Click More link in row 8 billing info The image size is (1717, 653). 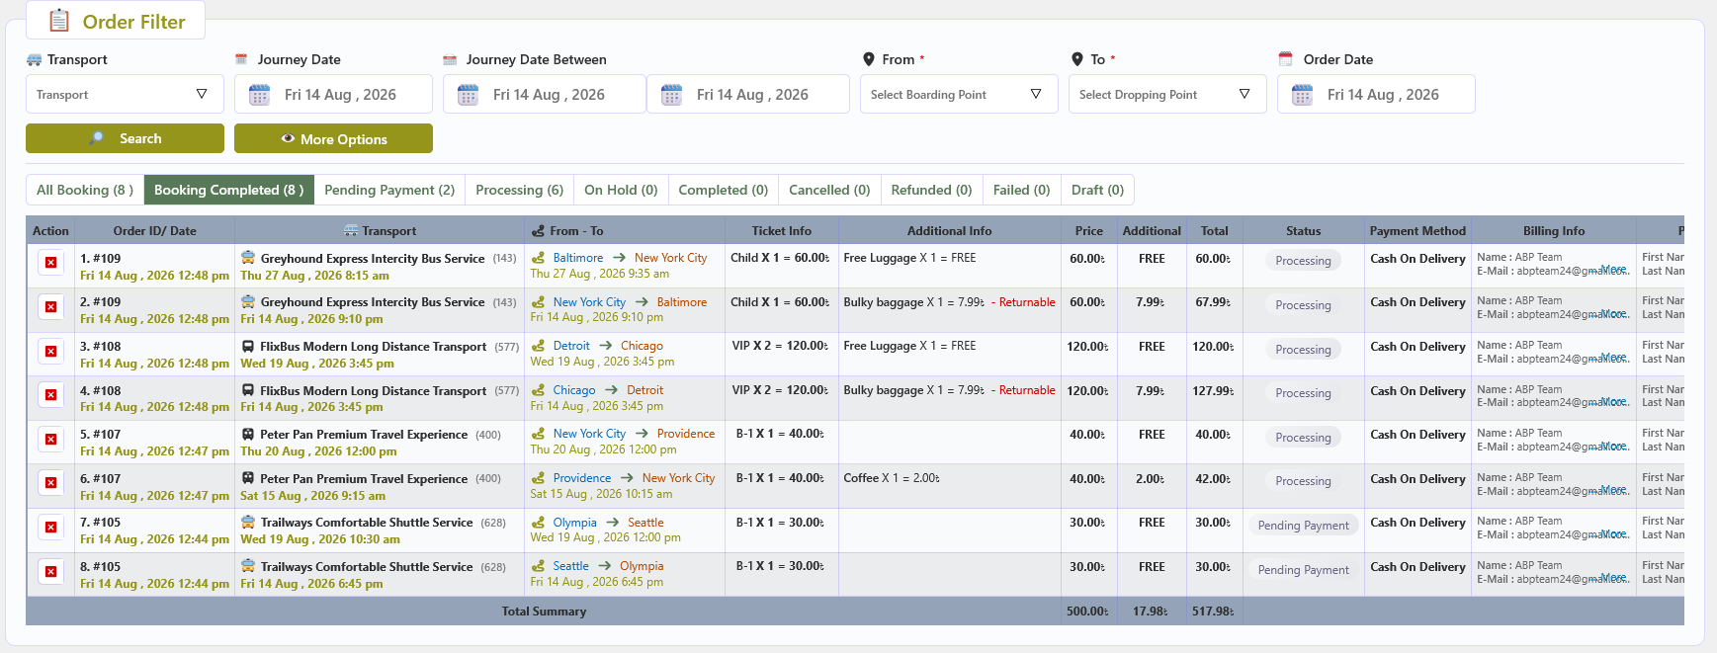[1613, 578]
